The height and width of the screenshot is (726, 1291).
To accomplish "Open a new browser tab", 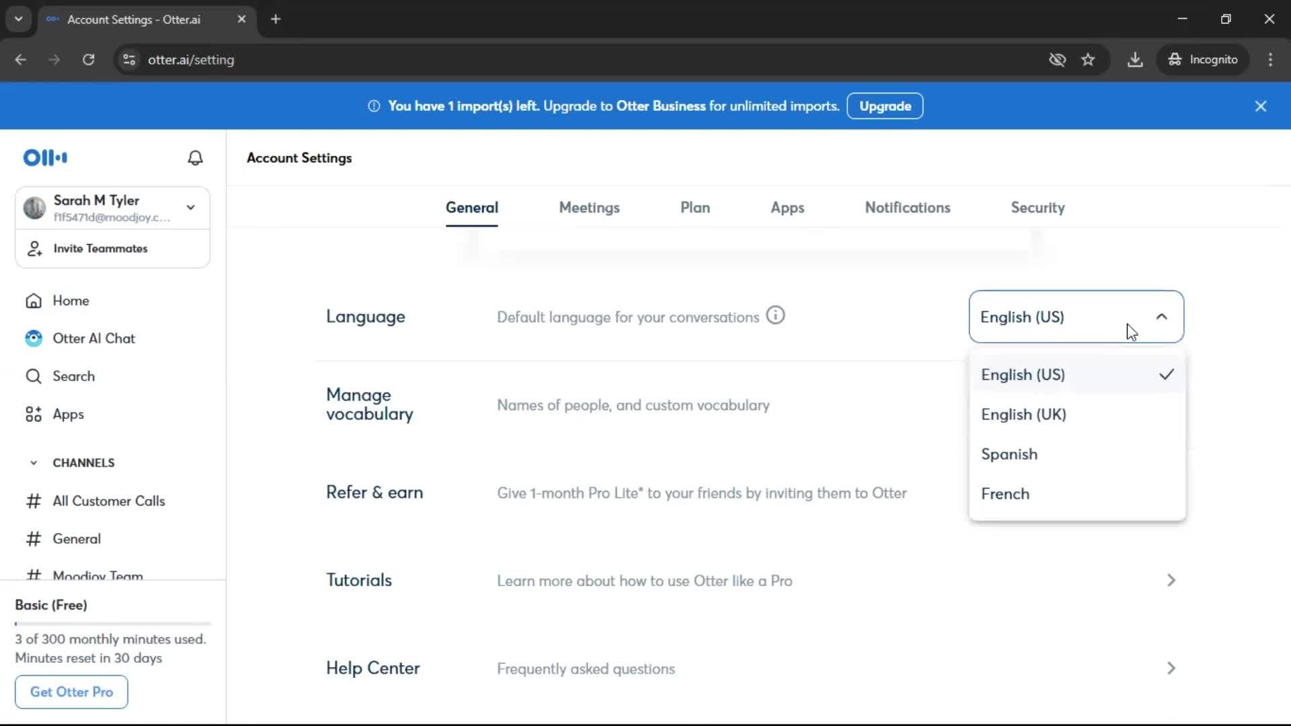I will (x=276, y=19).
